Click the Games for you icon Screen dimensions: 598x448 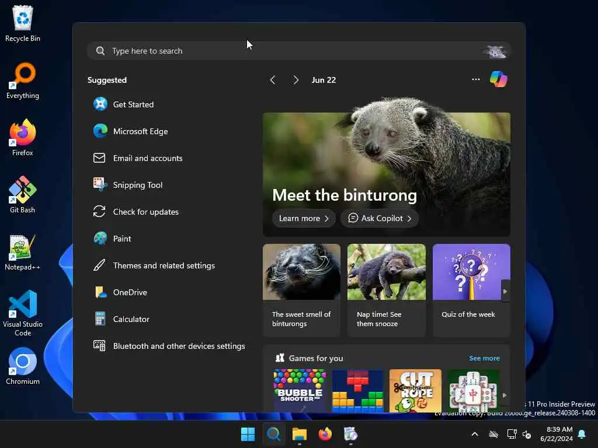coord(280,358)
